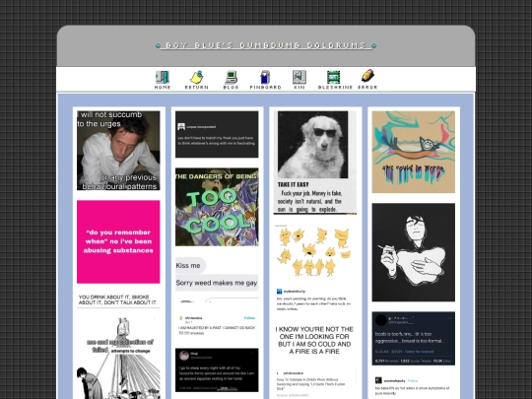Viewport: 532px width, 399px height.
Task: Open the 'boob is too funny' tweet
Action: (x=413, y=339)
